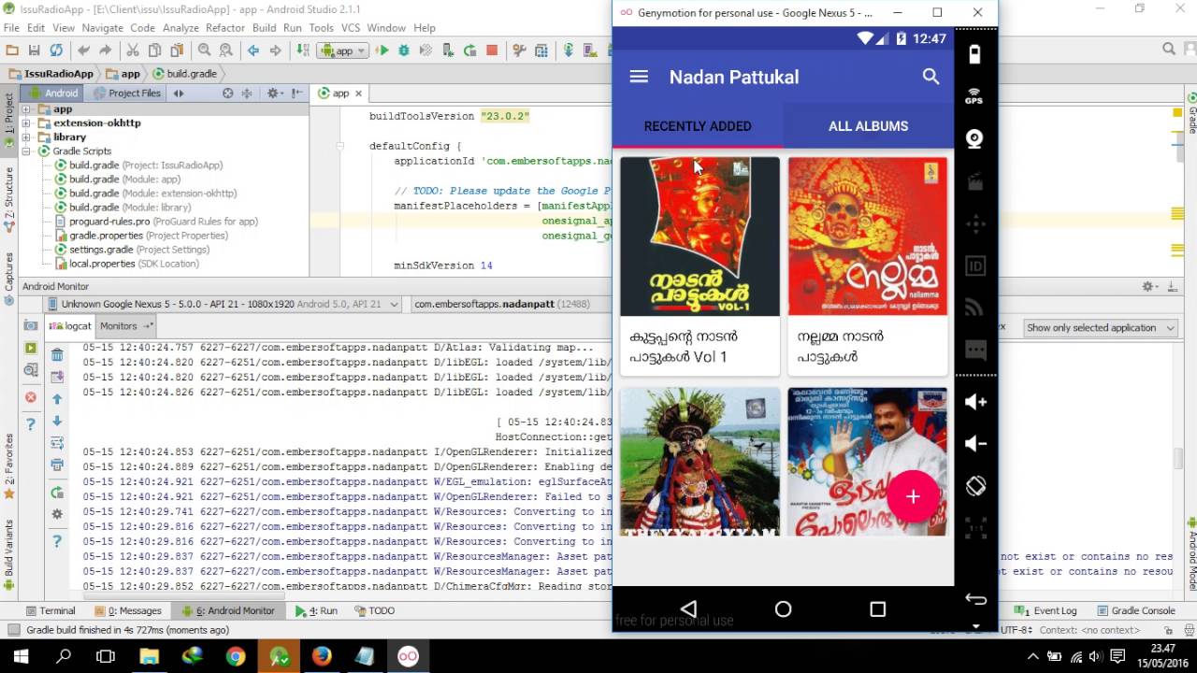This screenshot has width=1197, height=673.
Task: Open the Gradle Console tool window
Action: click(1135, 610)
